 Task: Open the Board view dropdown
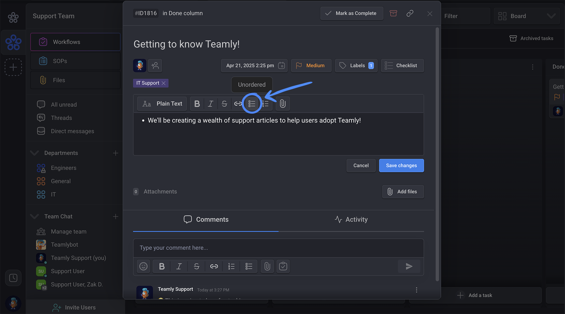point(527,16)
